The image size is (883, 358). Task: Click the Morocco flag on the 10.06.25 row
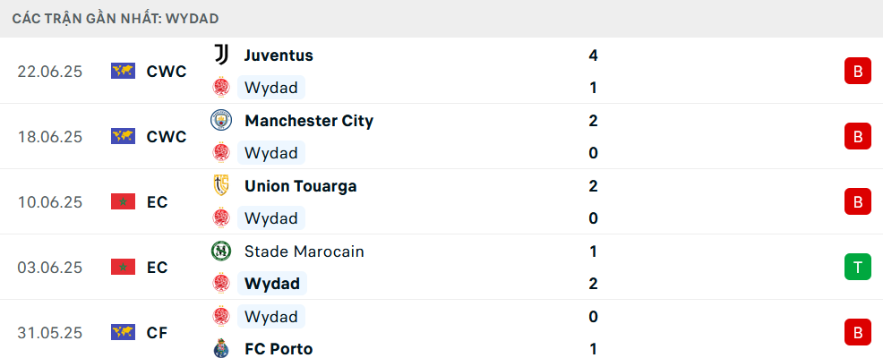tap(123, 202)
